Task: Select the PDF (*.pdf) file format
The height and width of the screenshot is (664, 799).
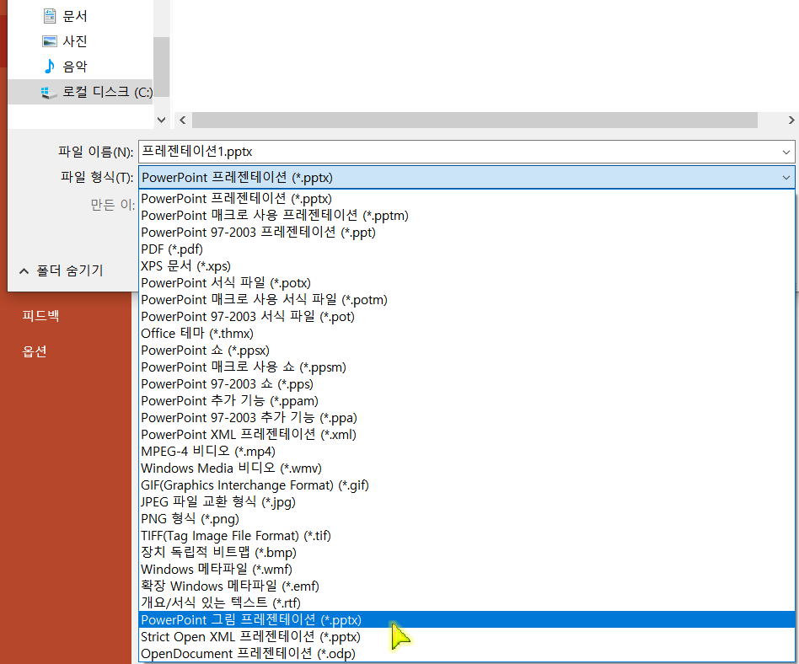Action: click(x=467, y=249)
